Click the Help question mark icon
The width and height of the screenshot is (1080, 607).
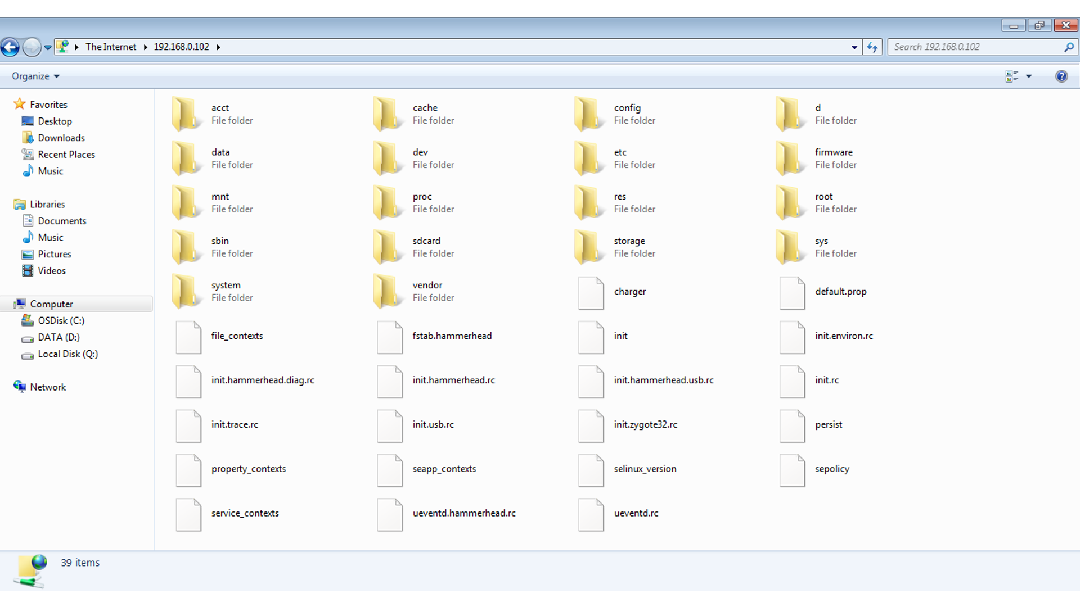1062,76
